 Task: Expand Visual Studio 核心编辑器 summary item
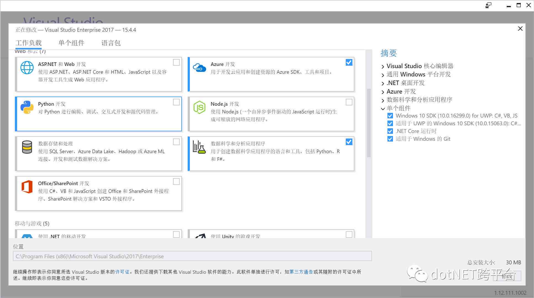(x=383, y=66)
